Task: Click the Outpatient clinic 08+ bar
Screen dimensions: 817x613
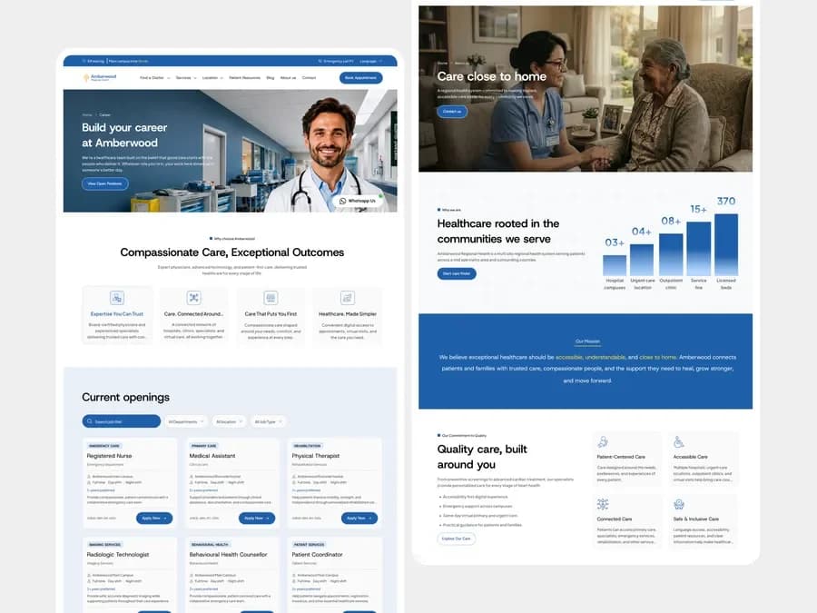Action: pos(671,254)
